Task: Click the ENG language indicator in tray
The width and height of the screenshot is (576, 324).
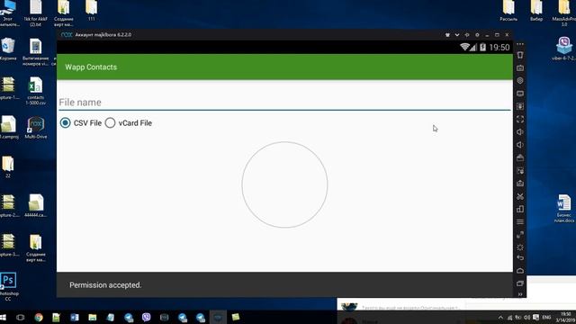Action: [x=546, y=318]
